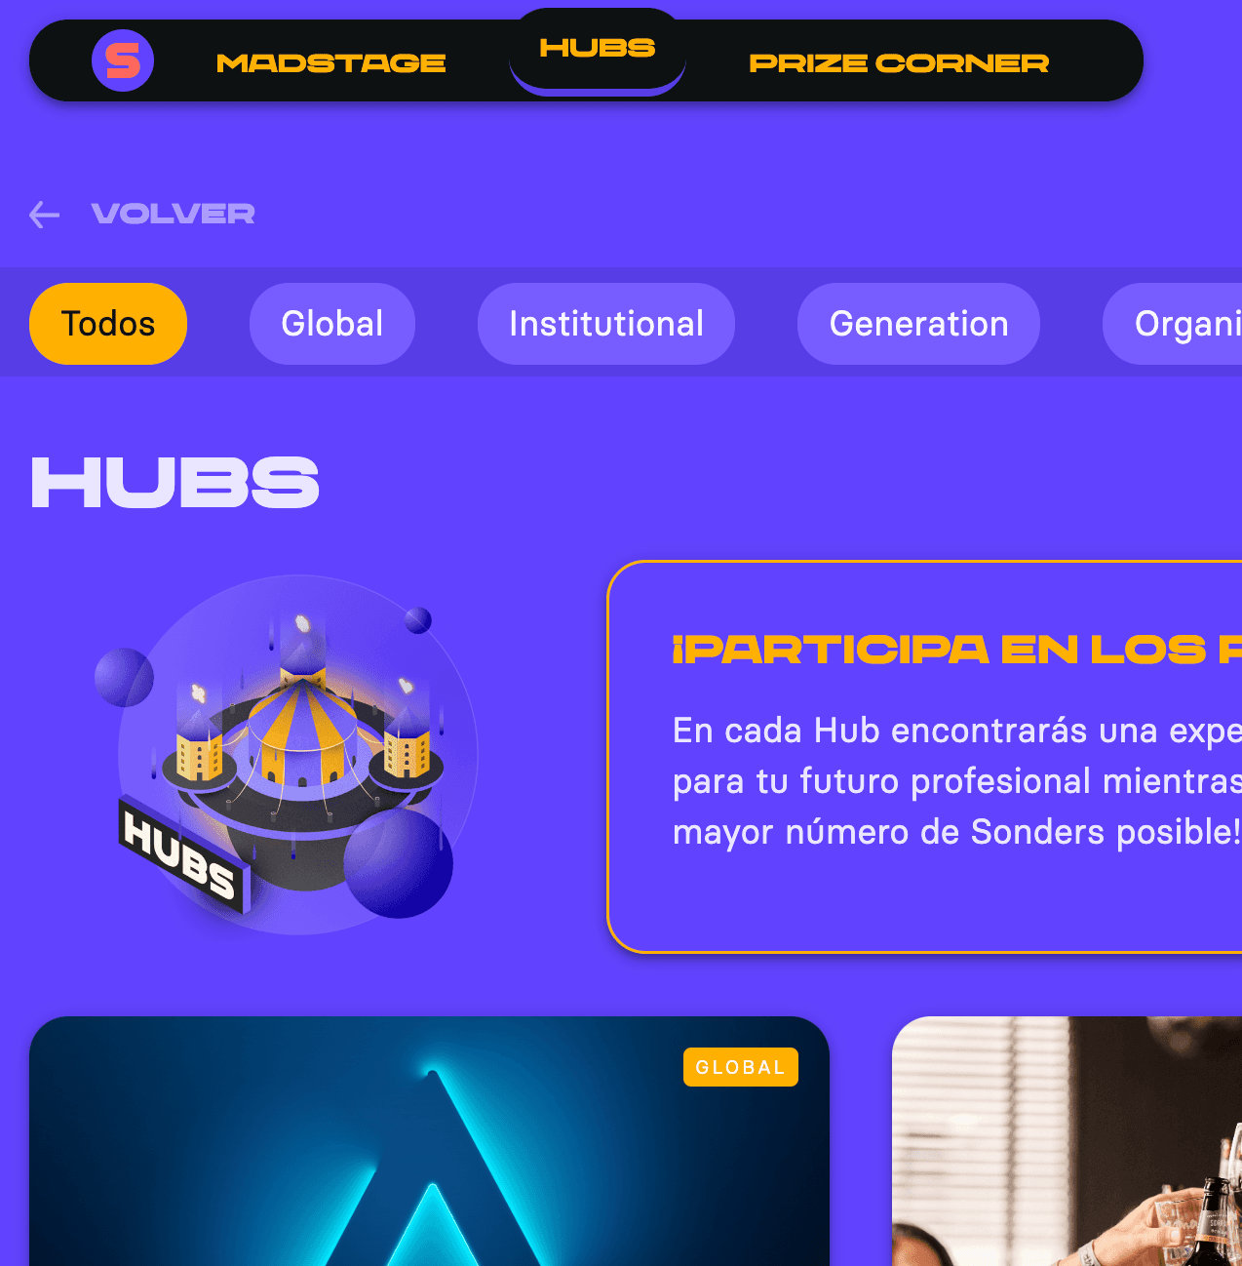This screenshot has height=1266, width=1242.
Task: Click the large HUBS page heading
Action: coord(175,483)
